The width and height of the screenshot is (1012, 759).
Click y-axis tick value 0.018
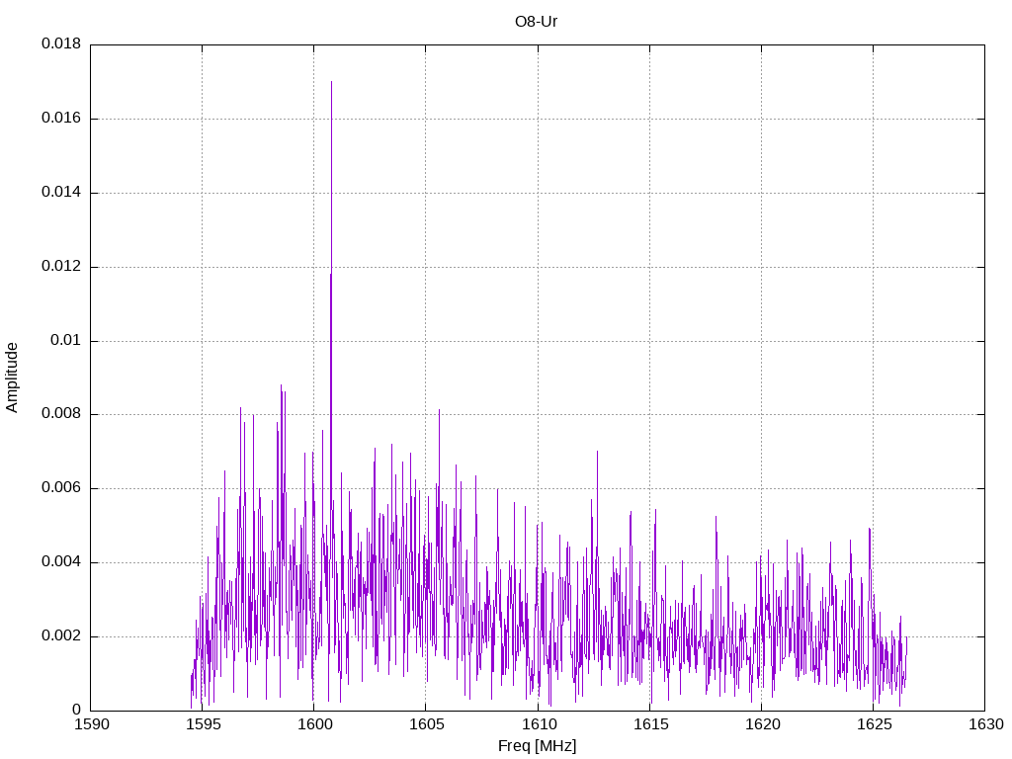coord(61,43)
